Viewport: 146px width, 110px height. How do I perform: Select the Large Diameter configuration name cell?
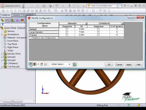click(44, 32)
